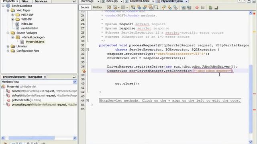This screenshot has width=257, height=144.
Task: Click the Myservlet class icon in Navigator
Action: coord(4,87)
